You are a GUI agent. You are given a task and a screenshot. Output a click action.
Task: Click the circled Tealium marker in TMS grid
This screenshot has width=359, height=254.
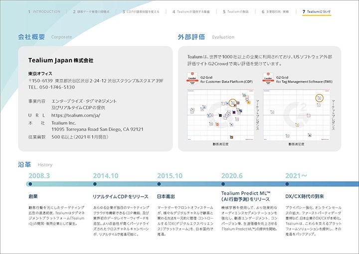click(320, 98)
